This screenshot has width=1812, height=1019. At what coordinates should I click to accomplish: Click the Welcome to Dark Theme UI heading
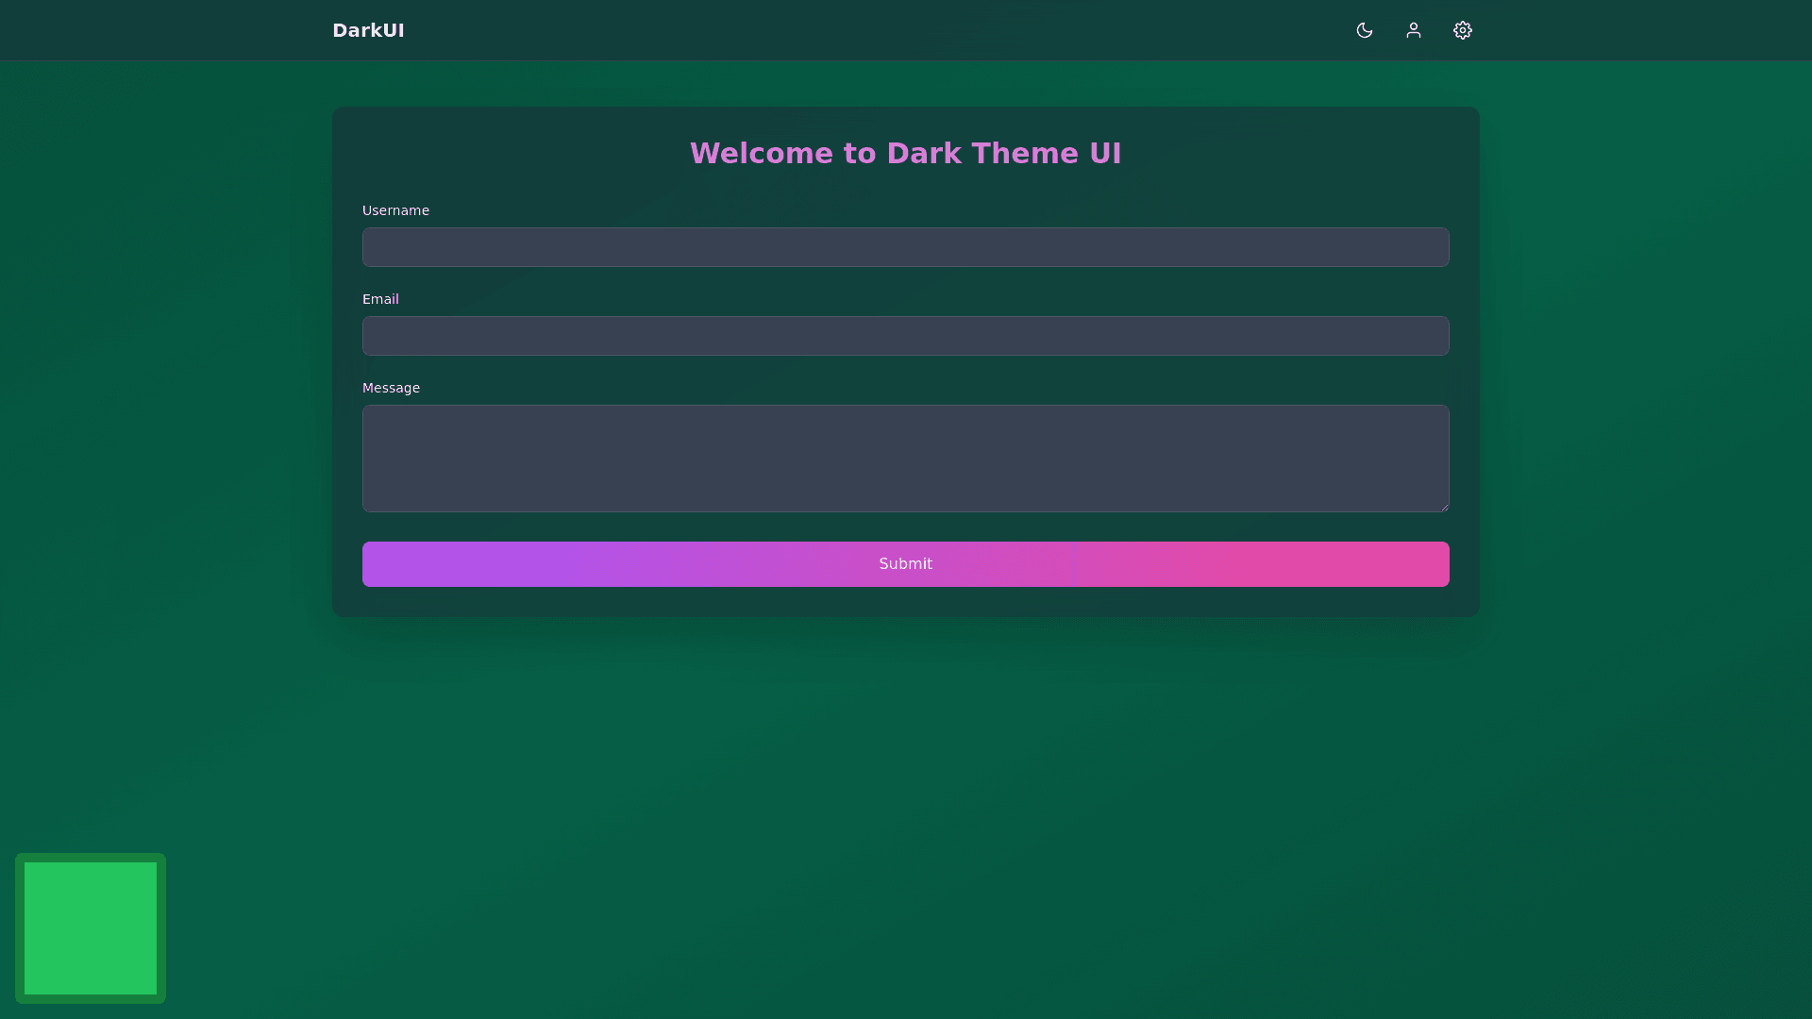[x=905, y=153]
